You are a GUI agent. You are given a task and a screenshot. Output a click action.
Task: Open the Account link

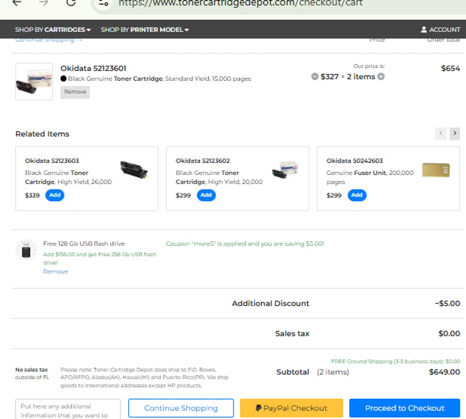click(x=440, y=29)
